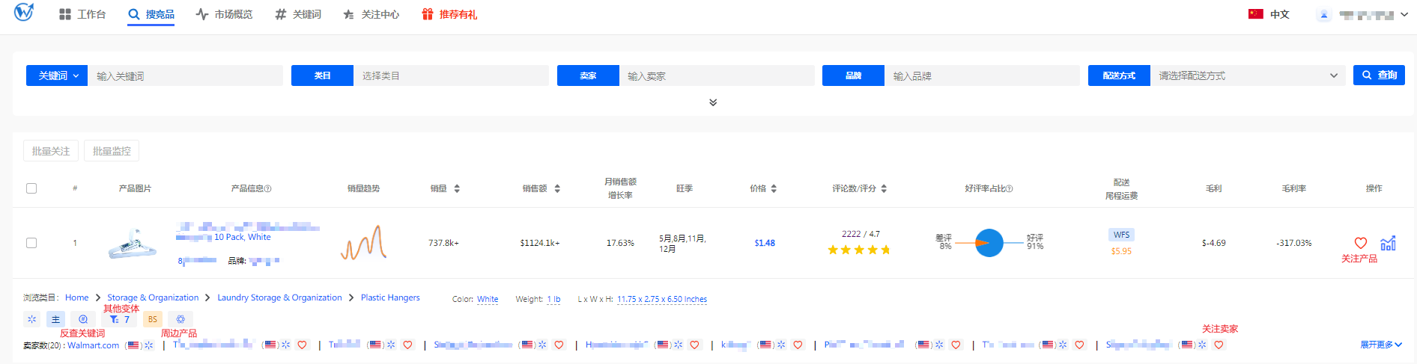Viewport: 1417px width, 364px height.
Task: Click the Walmart spark icon under breadcrumb
Action: (x=31, y=319)
